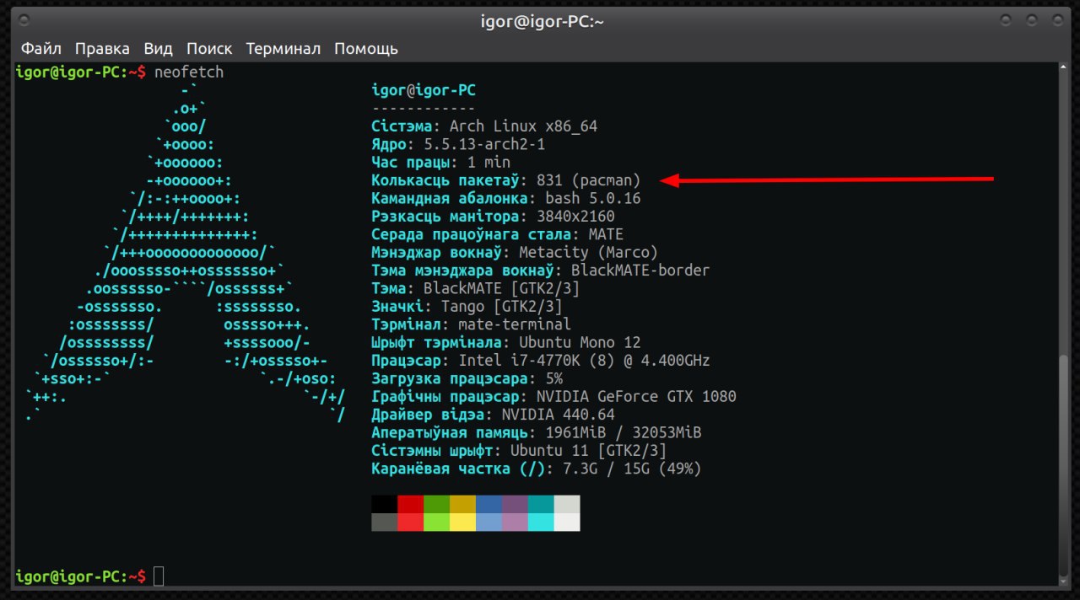Click the bright red color block
Screen dimensions: 1080x600
410,522
